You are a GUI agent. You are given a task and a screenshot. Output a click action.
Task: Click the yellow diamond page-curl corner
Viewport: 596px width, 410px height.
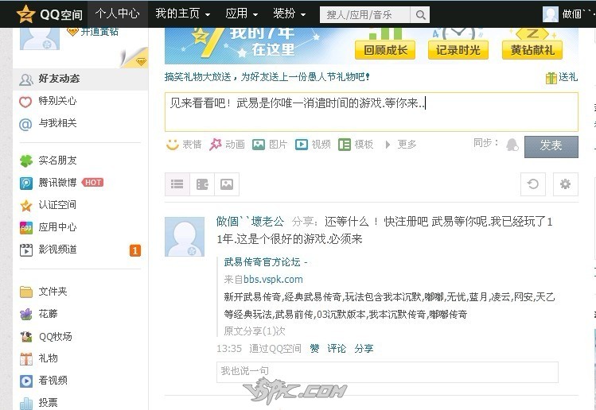[134, 58]
